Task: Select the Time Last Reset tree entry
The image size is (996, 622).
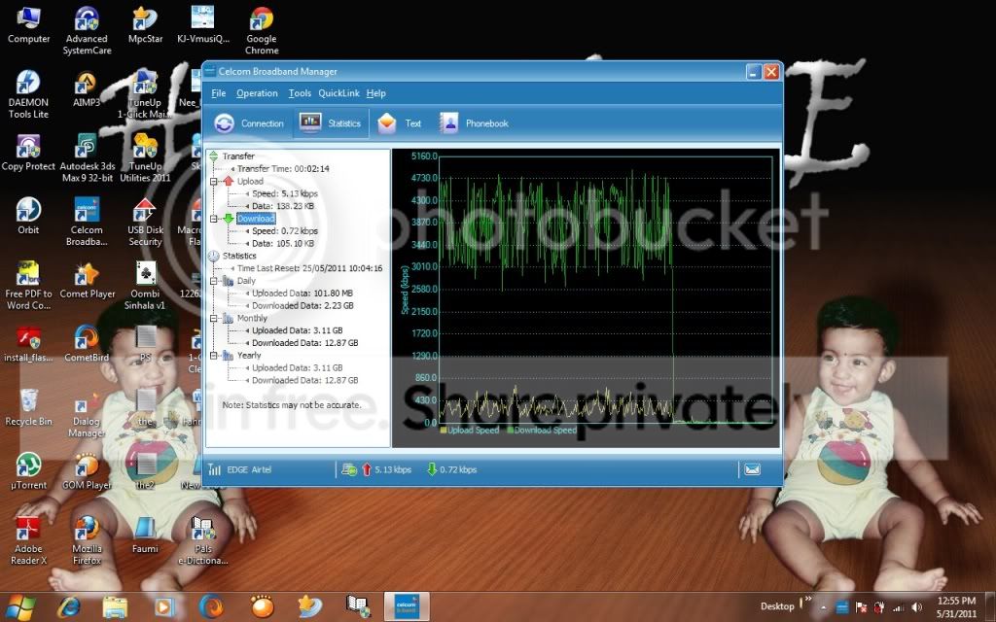Action: [309, 268]
